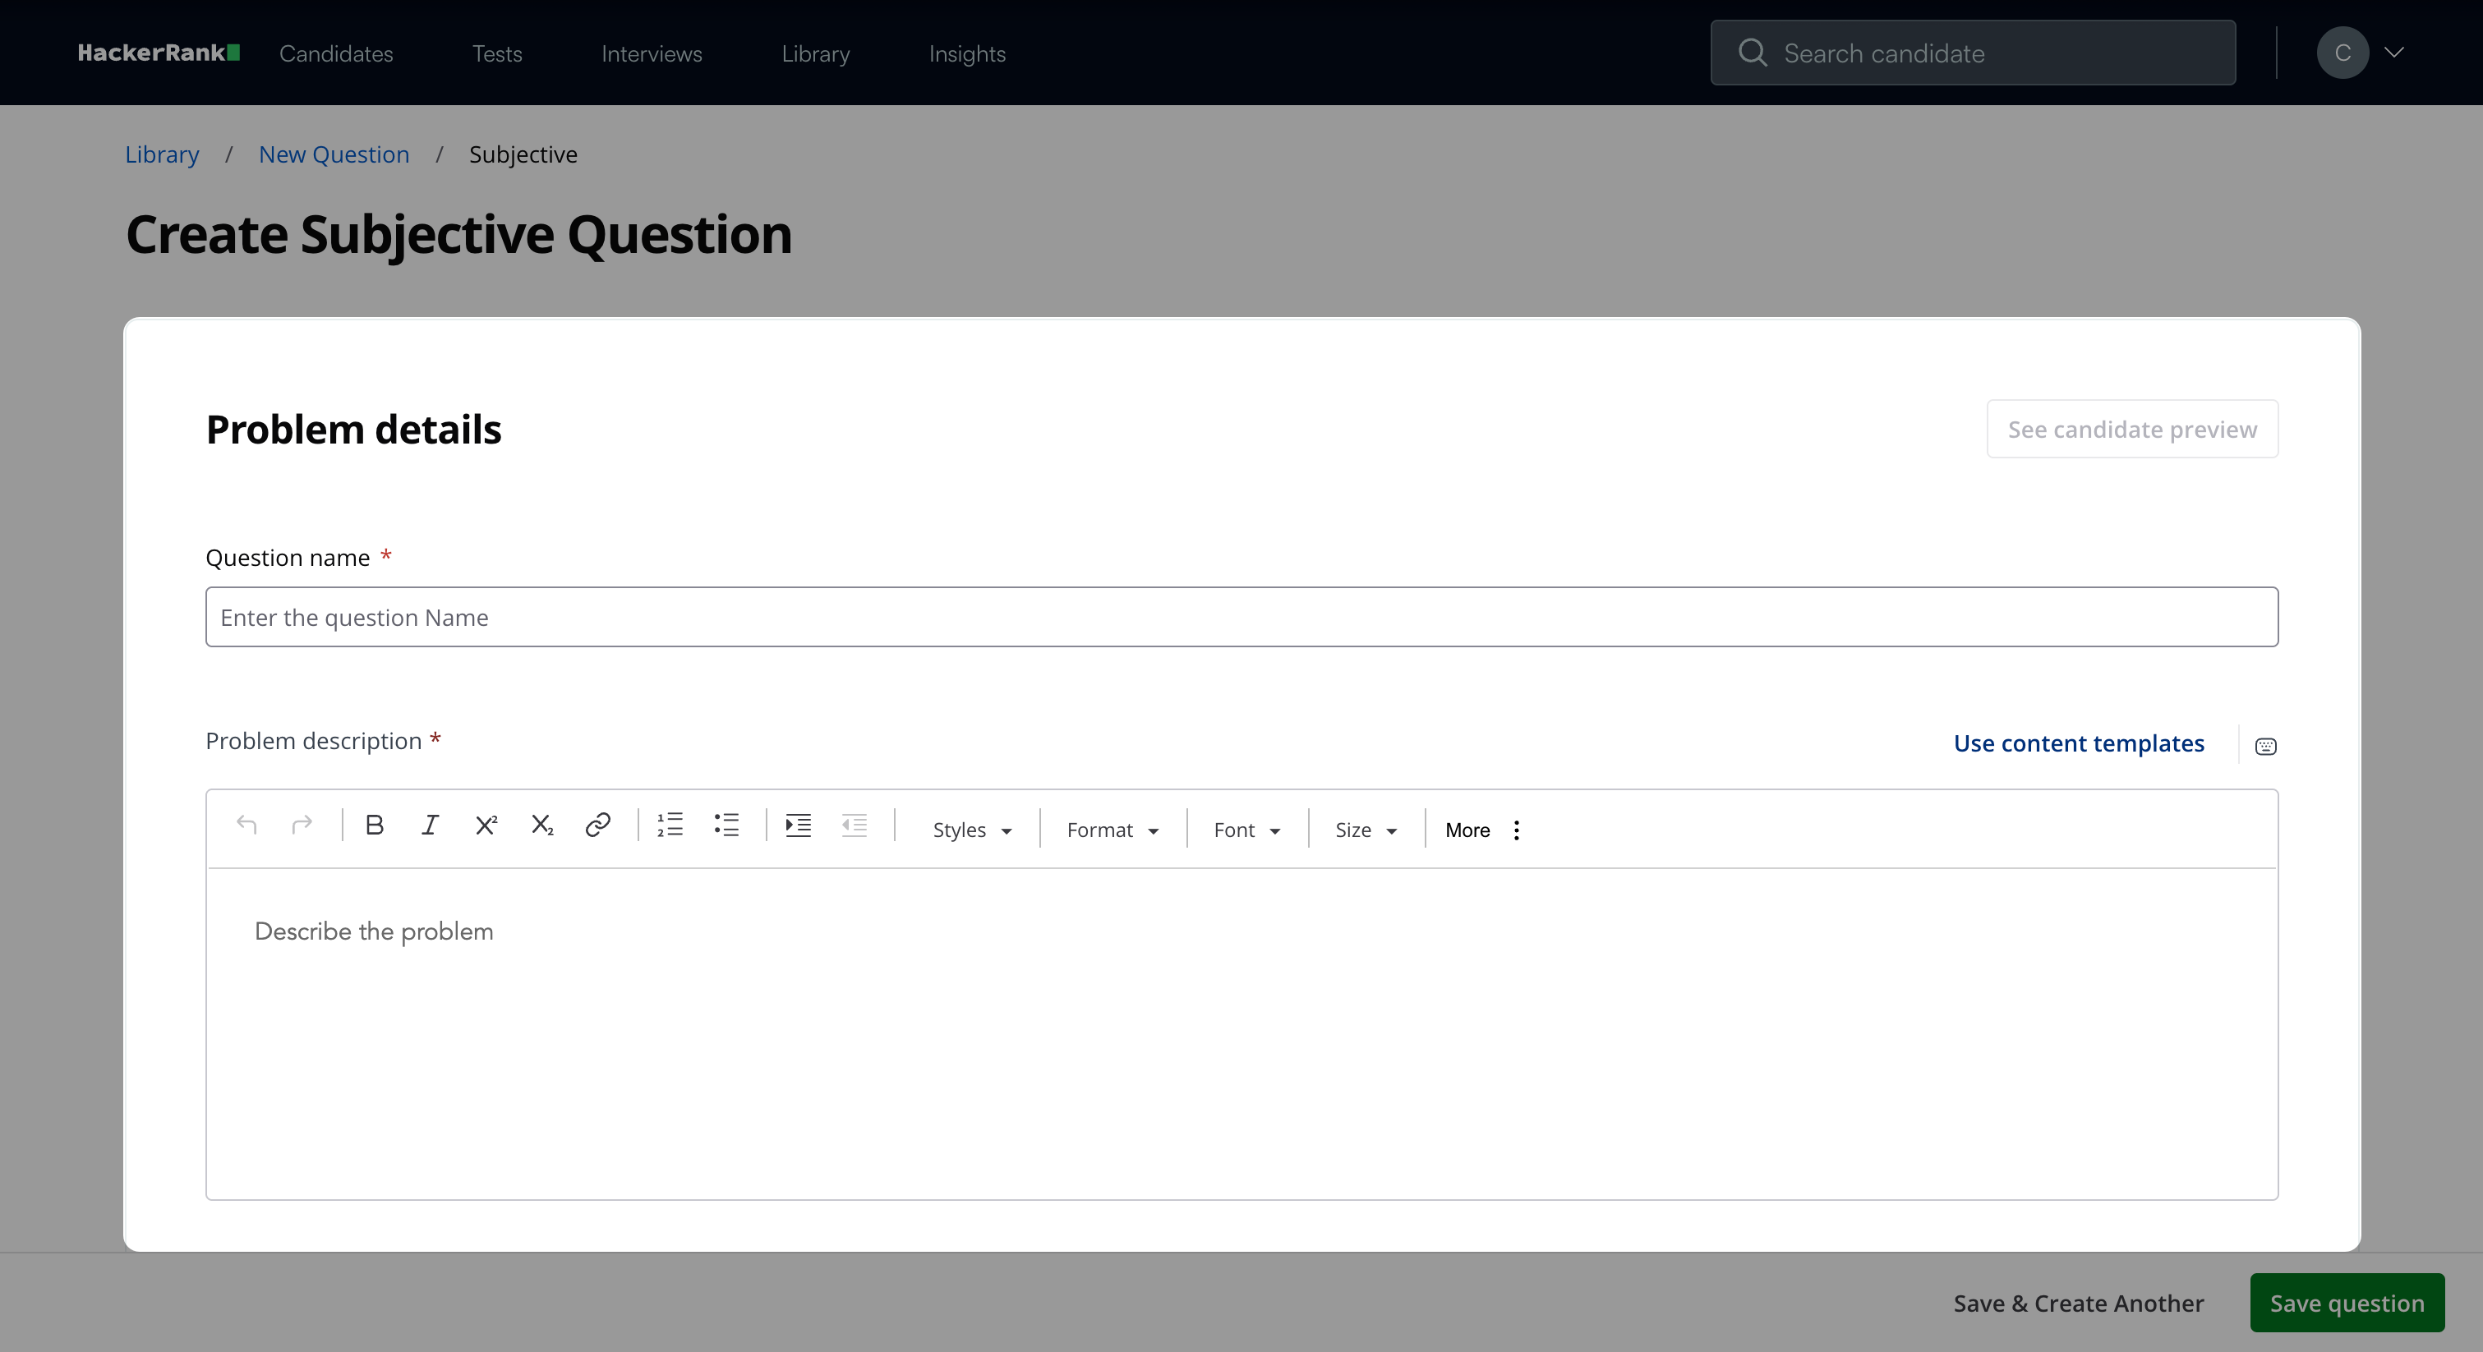
Task: Click the Save question button
Action: [x=2346, y=1303]
